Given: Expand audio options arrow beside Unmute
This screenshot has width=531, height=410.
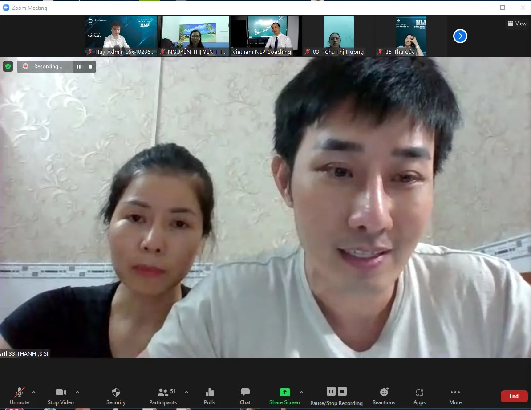Looking at the screenshot, I should [x=34, y=392].
